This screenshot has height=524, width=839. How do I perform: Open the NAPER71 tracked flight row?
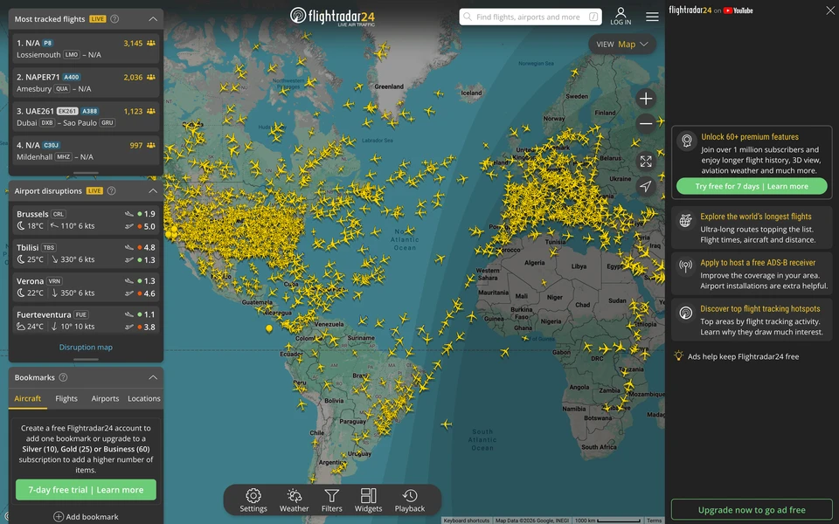(x=86, y=82)
